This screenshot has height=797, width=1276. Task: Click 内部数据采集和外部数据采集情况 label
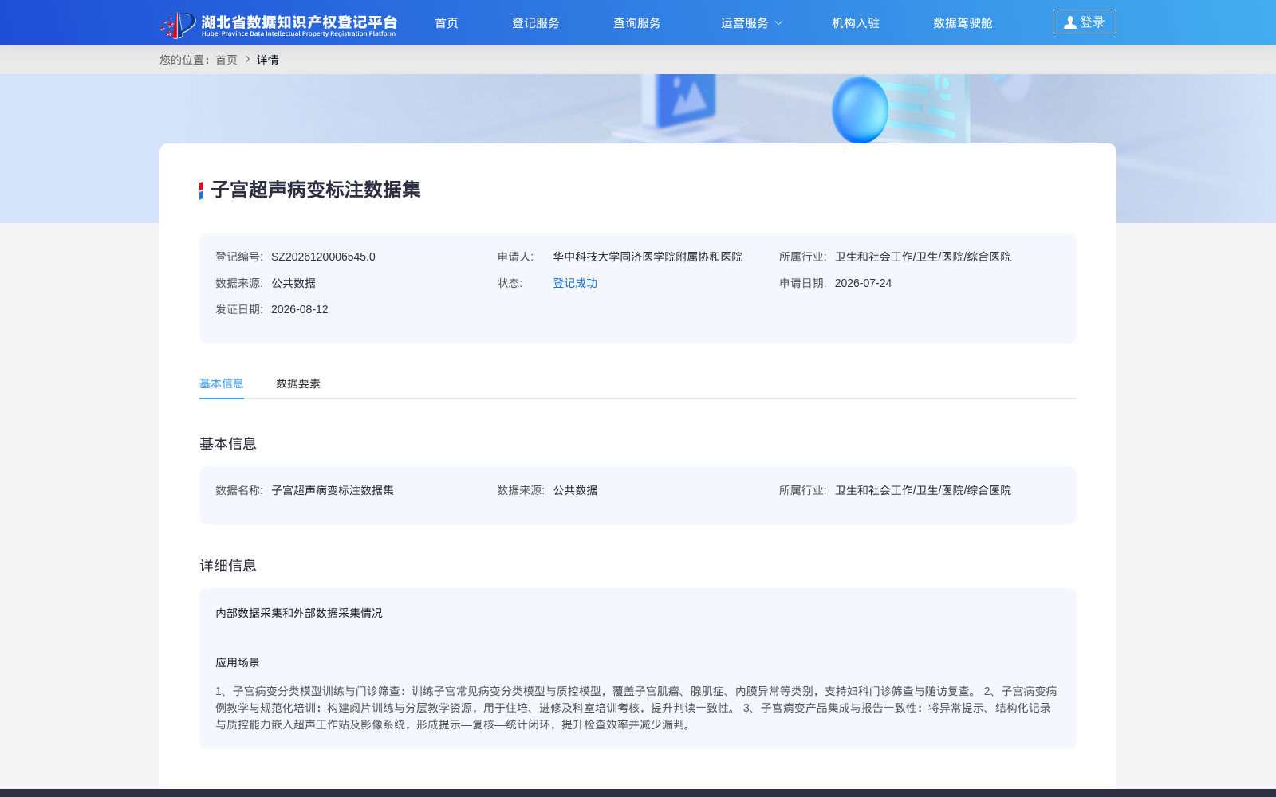coord(299,613)
